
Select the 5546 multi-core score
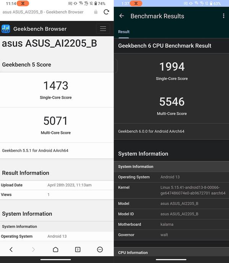(x=172, y=102)
